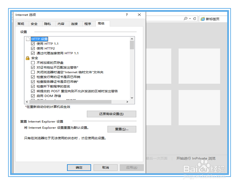Click the padlock icon beside 安全
The width and height of the screenshot is (239, 185).
pyautogui.click(x=28, y=58)
